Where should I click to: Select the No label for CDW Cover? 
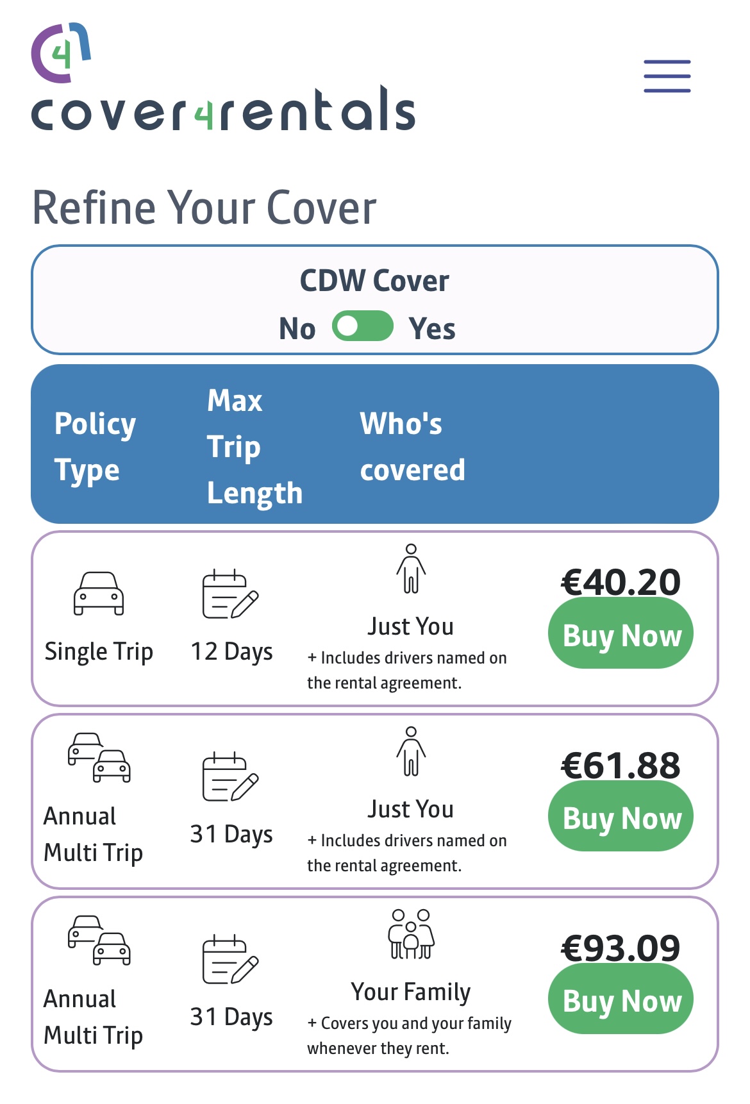click(297, 329)
